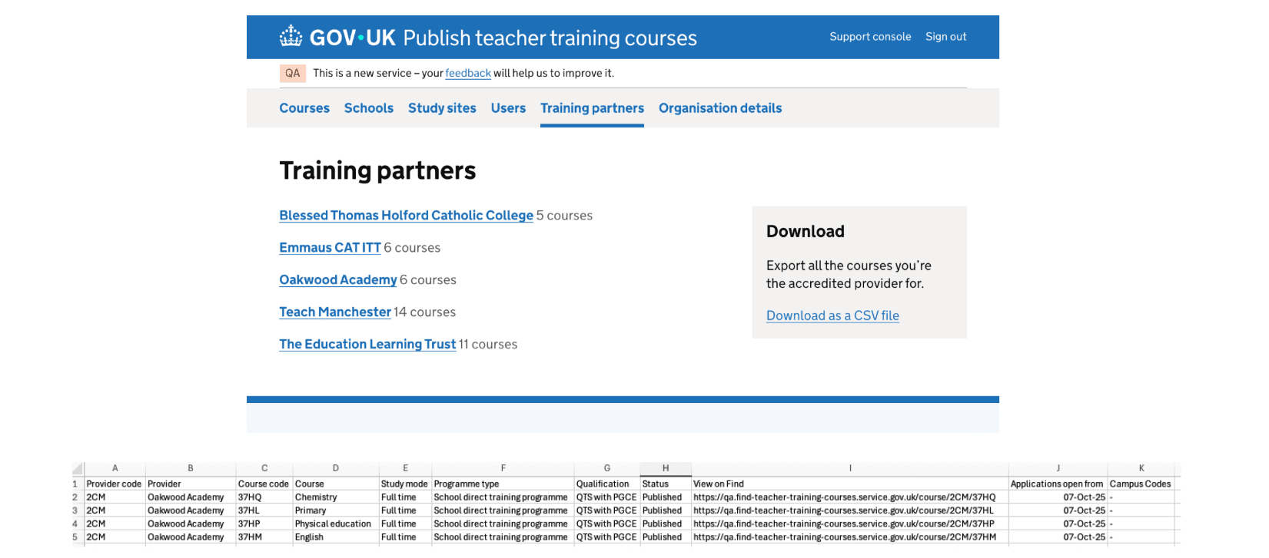Select spreadsheet column B header

pos(191,468)
